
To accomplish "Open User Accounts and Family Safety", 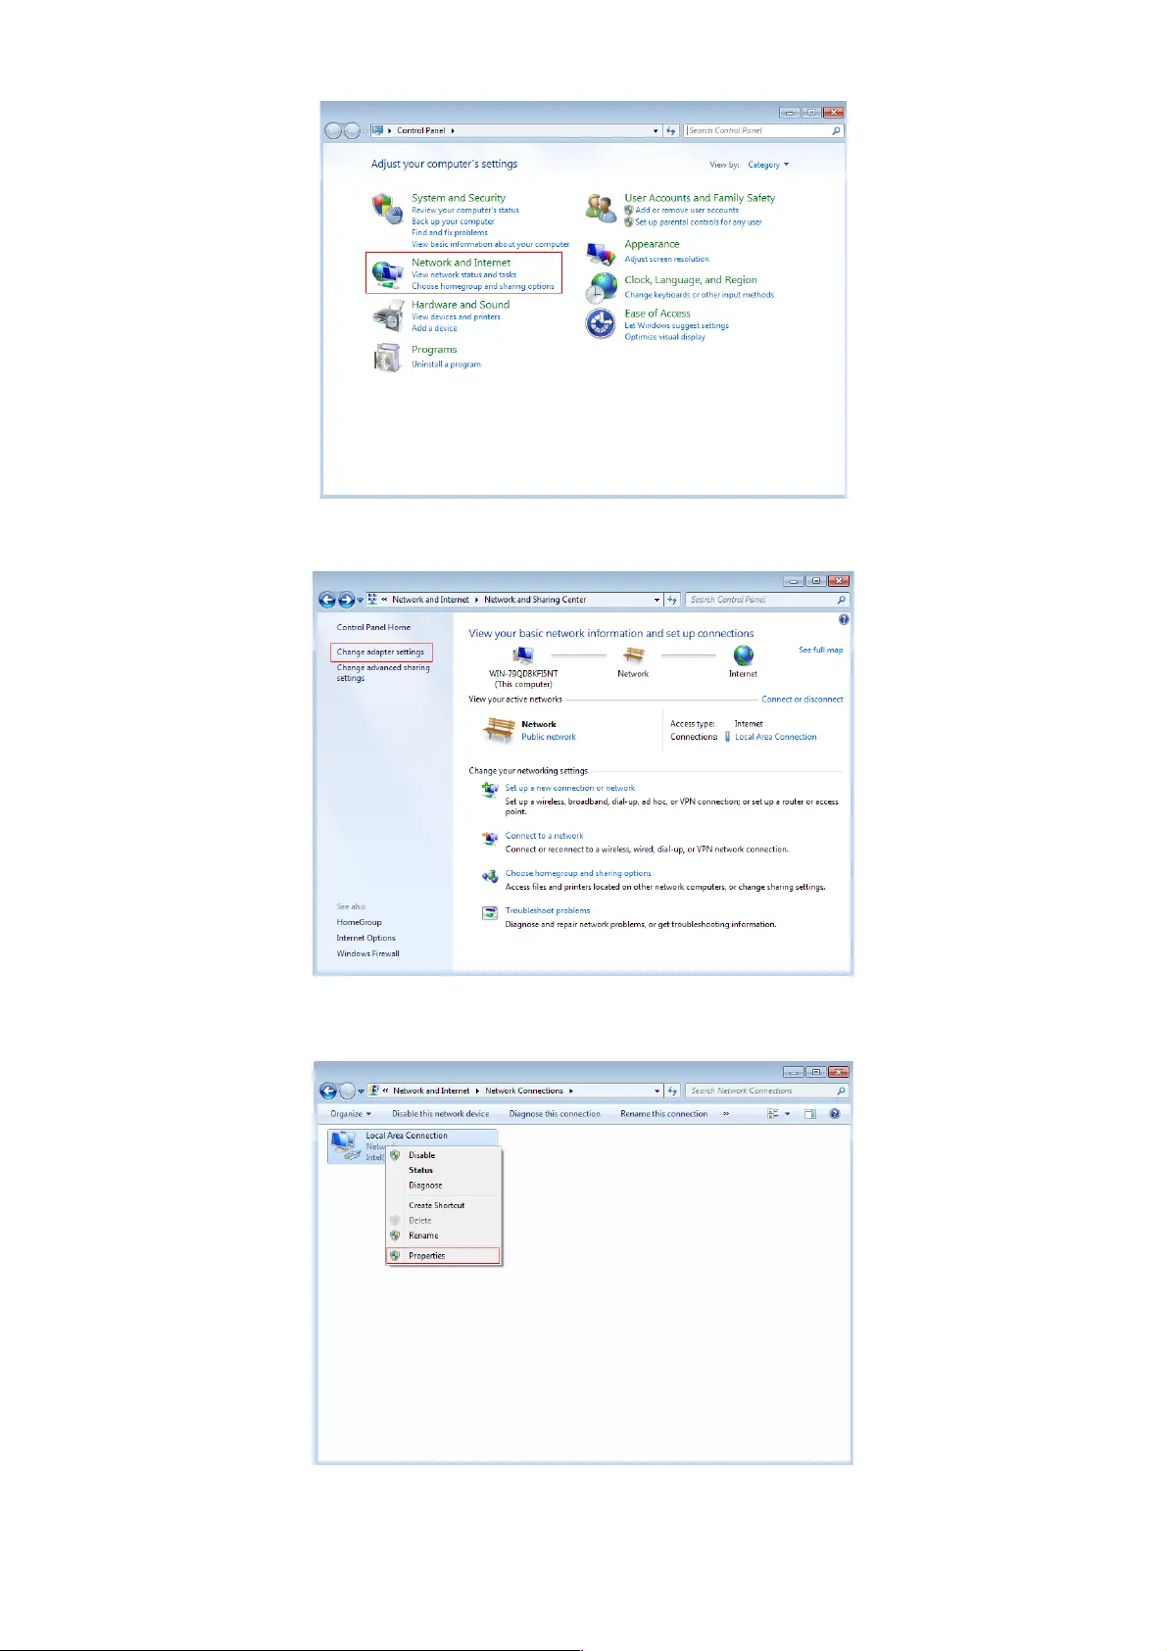I will click(x=700, y=198).
